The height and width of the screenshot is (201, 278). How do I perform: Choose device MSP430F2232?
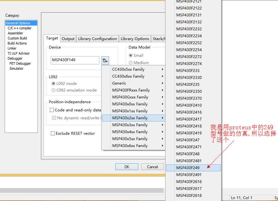click(x=193, y=29)
